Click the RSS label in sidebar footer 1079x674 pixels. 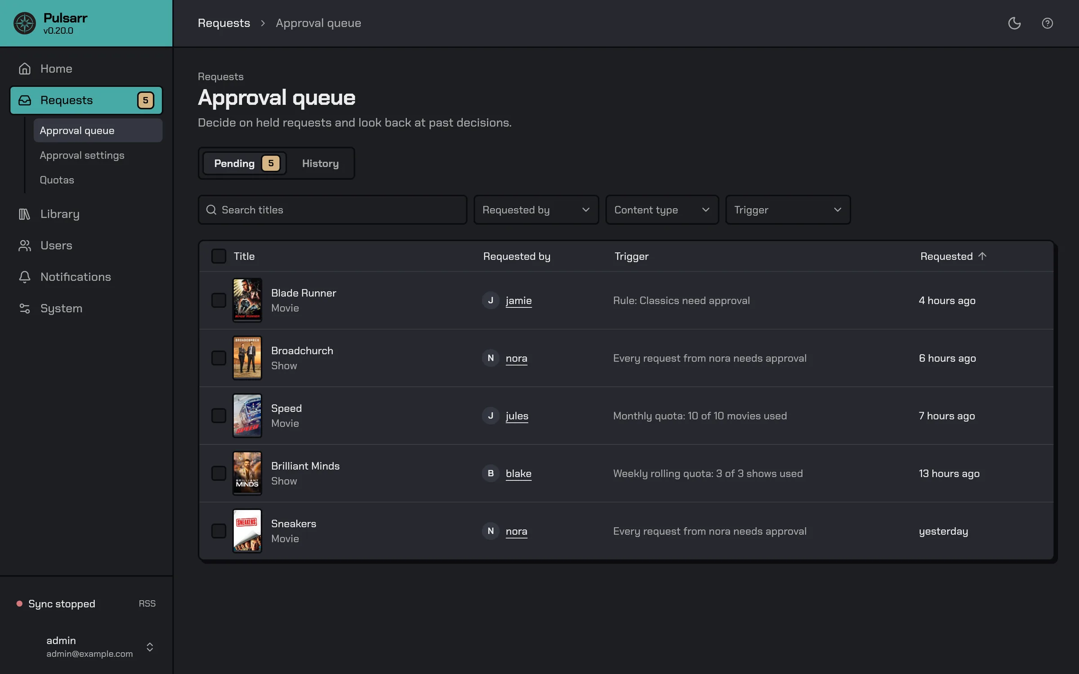147,603
